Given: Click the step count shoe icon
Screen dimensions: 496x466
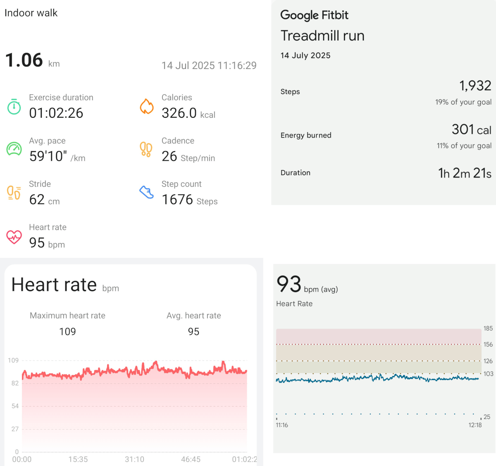Looking at the screenshot, I should (x=146, y=192).
